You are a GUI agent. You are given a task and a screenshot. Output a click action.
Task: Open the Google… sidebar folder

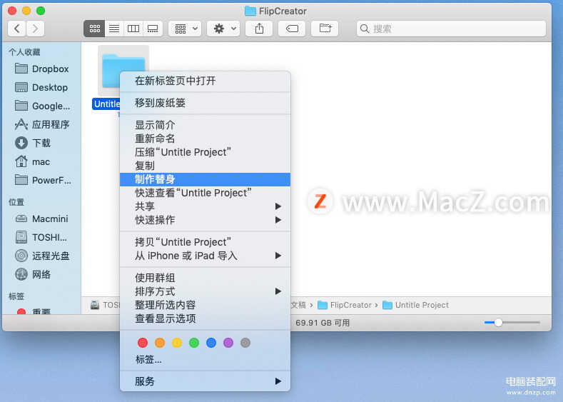42,106
